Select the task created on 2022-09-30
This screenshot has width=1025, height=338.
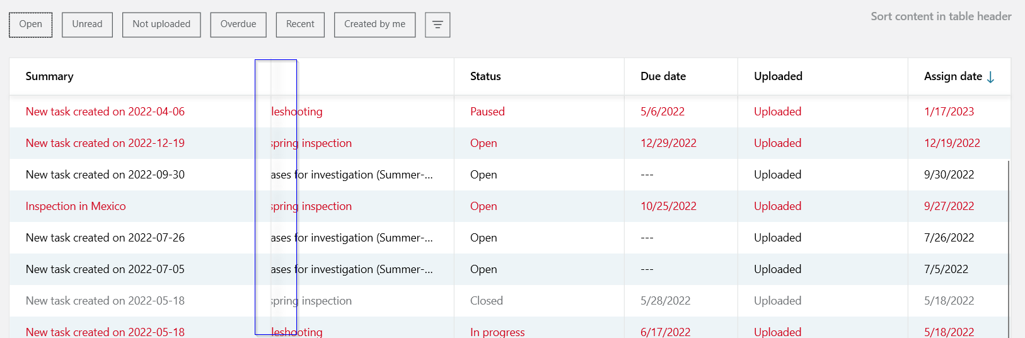click(105, 175)
